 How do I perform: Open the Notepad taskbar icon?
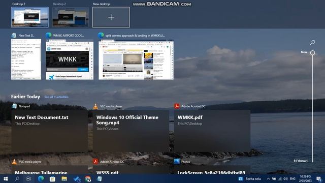pos(100,178)
